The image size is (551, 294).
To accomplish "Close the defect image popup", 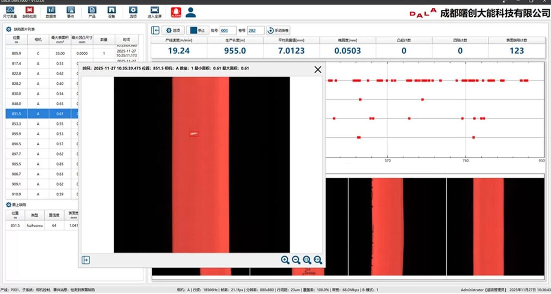I will 318,70.
